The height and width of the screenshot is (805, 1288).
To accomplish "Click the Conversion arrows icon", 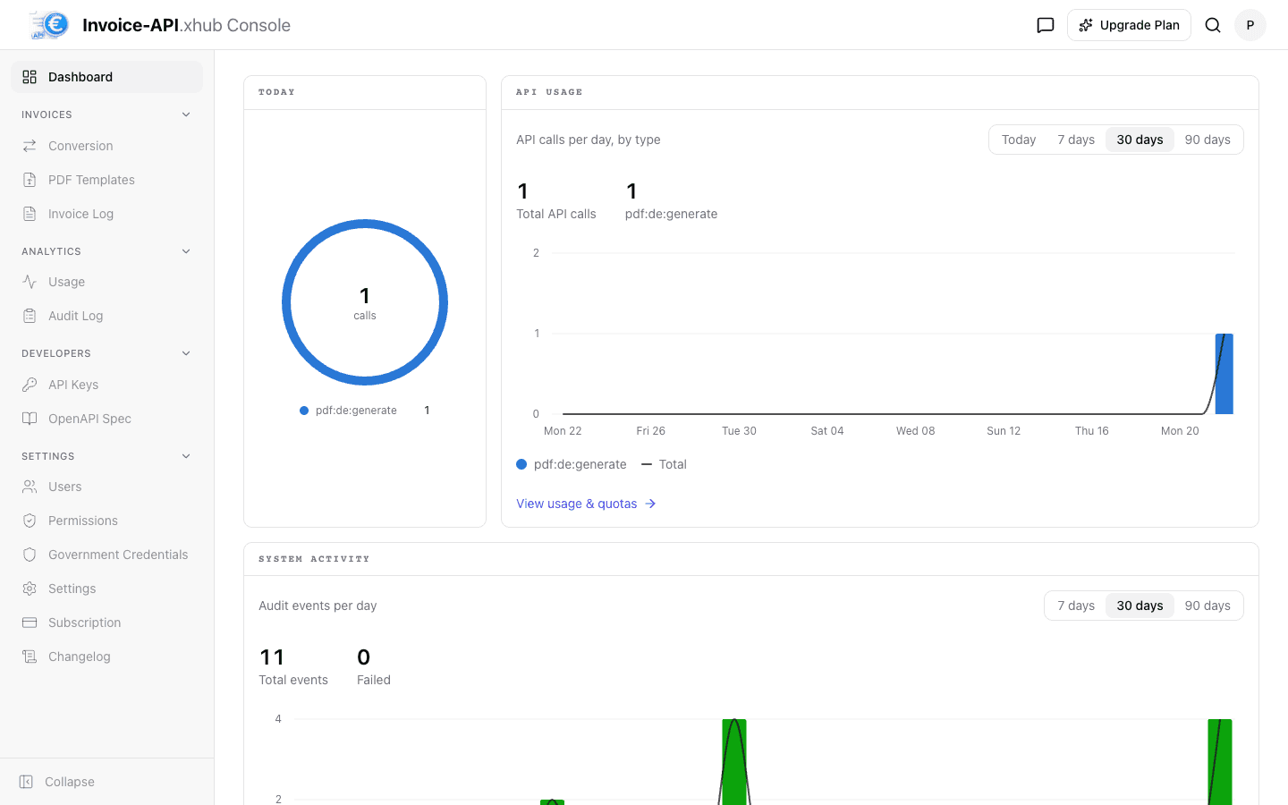I will pyautogui.click(x=30, y=146).
